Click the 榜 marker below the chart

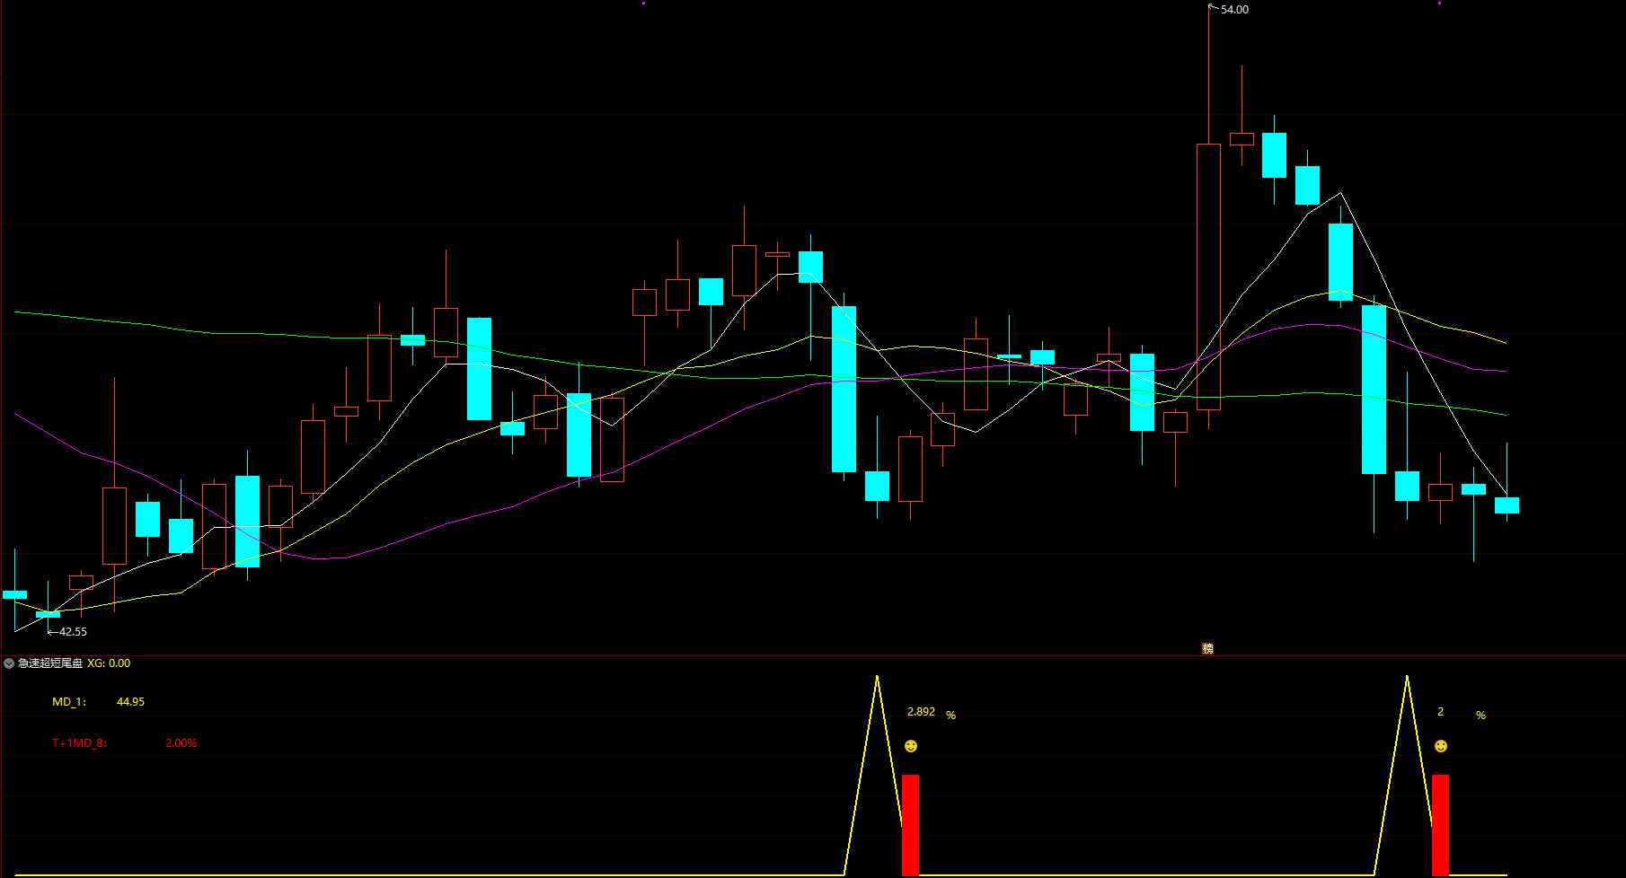pyautogui.click(x=1207, y=648)
